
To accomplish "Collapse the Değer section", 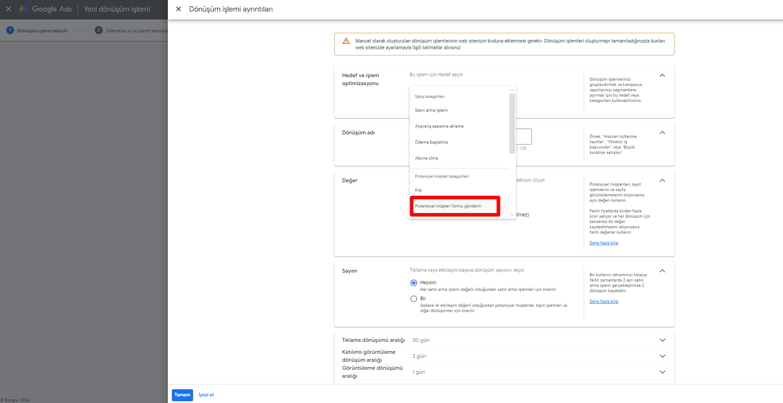I will (x=662, y=180).
